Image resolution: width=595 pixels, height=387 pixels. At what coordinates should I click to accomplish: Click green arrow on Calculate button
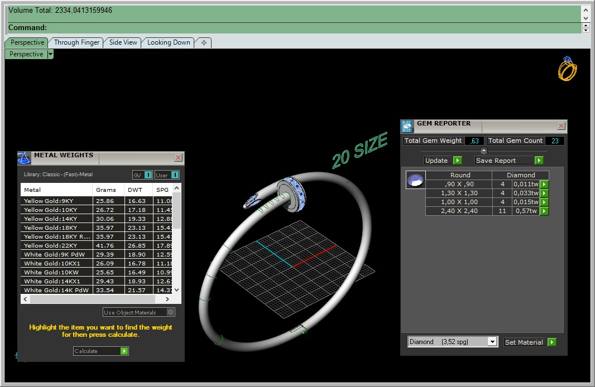coord(124,351)
